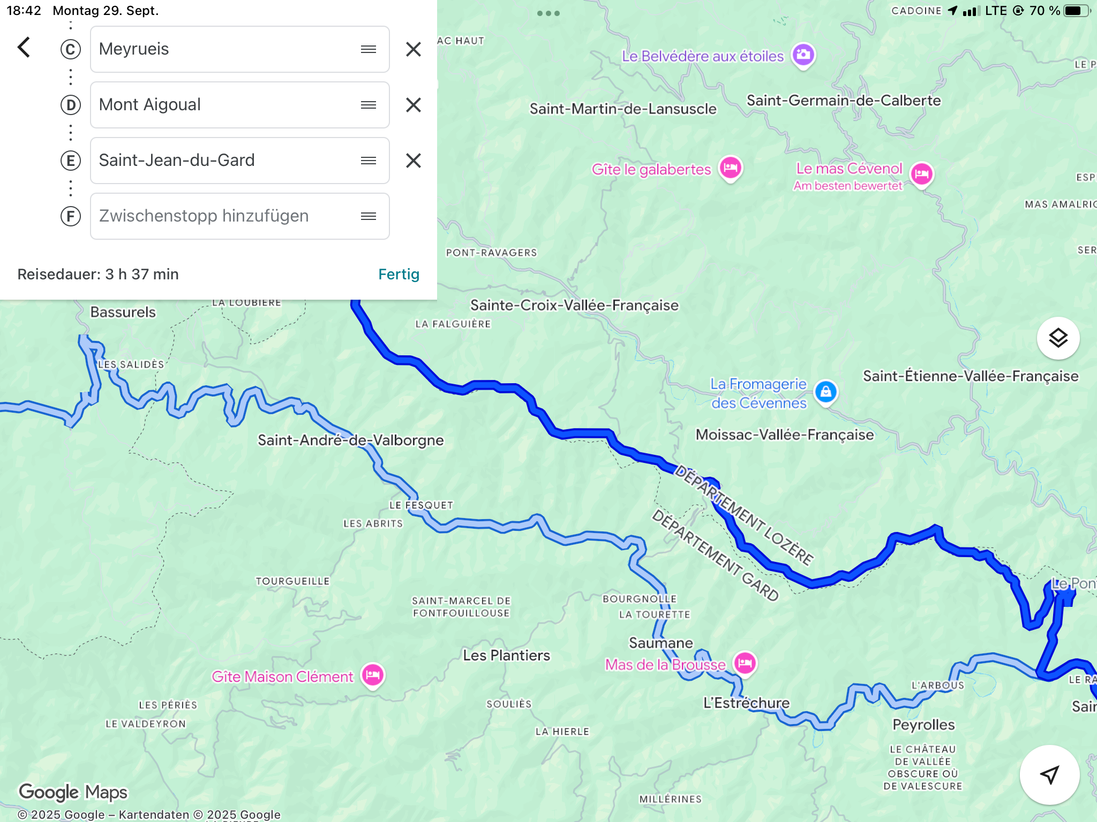
Task: Go back using the left arrow
Action: click(24, 48)
